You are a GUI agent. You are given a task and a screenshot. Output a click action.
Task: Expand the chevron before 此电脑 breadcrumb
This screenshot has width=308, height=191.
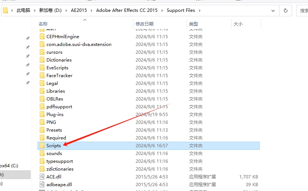[12, 10]
